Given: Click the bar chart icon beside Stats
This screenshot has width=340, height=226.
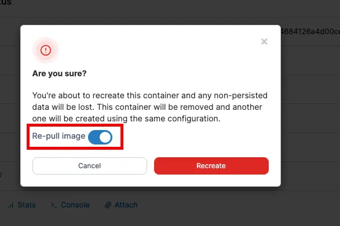Looking at the screenshot, I should click(11, 205).
